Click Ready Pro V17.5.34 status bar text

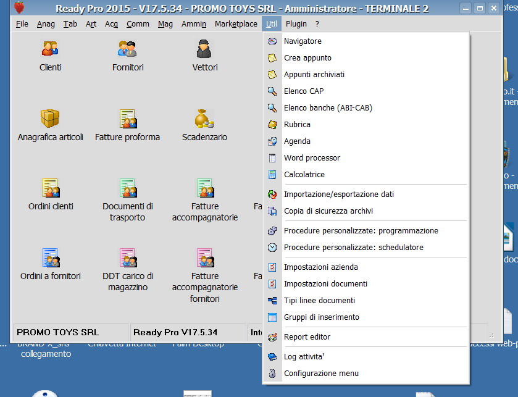[175, 332]
